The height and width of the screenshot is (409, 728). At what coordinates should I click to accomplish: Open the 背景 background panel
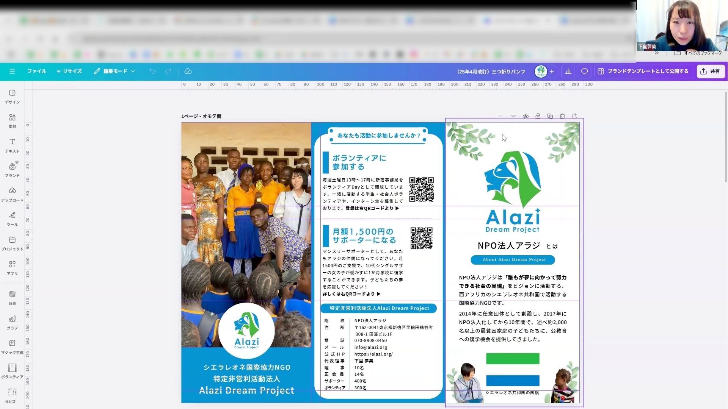12,298
